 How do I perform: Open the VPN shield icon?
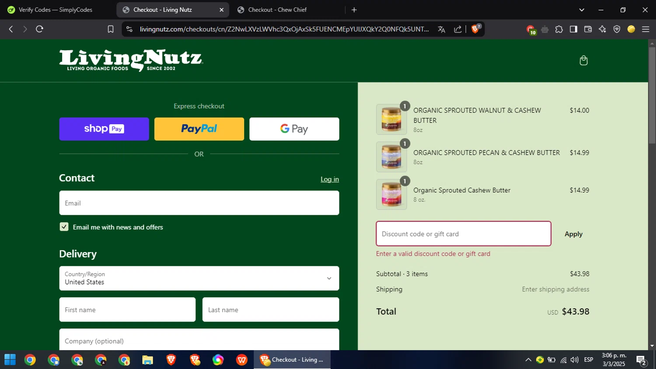coord(617,29)
